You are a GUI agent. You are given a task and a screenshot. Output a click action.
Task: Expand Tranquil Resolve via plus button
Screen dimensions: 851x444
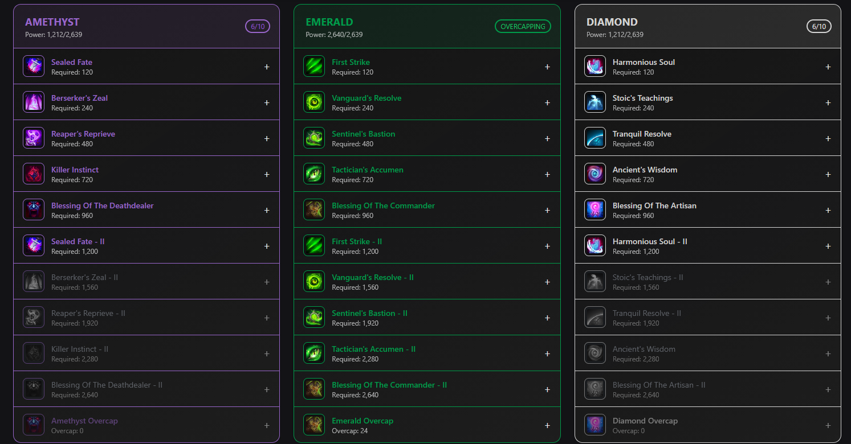coord(828,138)
